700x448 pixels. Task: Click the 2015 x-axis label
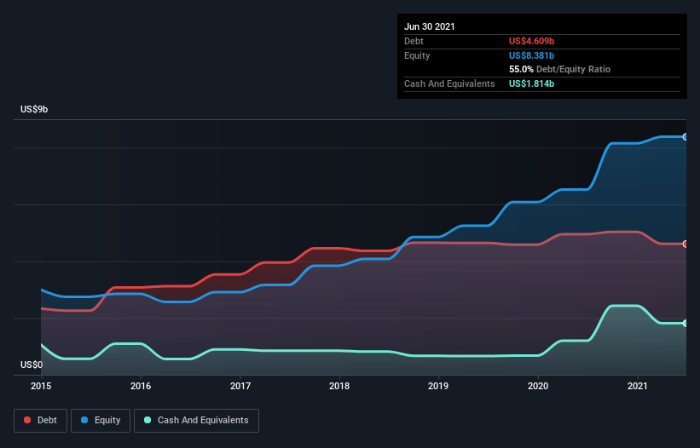(x=41, y=386)
